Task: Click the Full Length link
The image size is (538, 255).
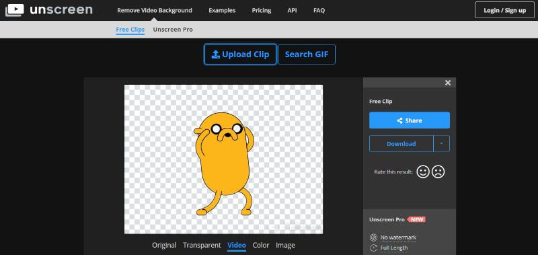Action: pos(394,248)
